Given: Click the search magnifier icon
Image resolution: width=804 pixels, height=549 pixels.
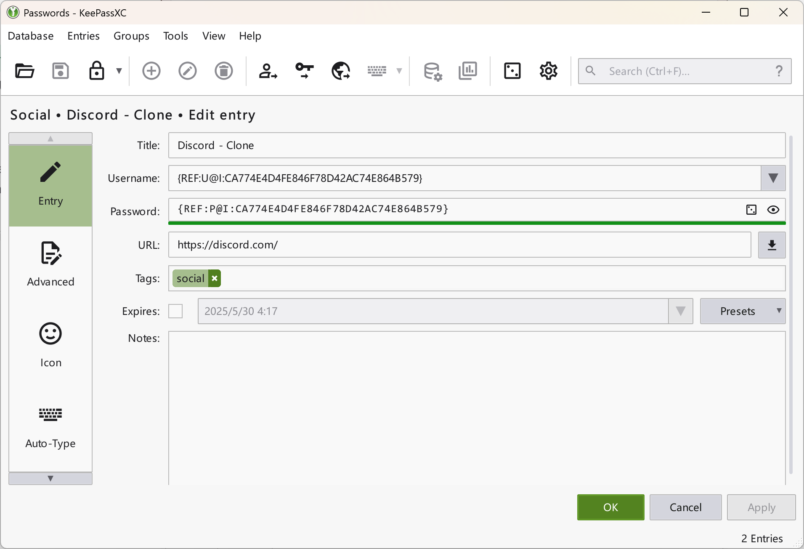Looking at the screenshot, I should [x=591, y=71].
